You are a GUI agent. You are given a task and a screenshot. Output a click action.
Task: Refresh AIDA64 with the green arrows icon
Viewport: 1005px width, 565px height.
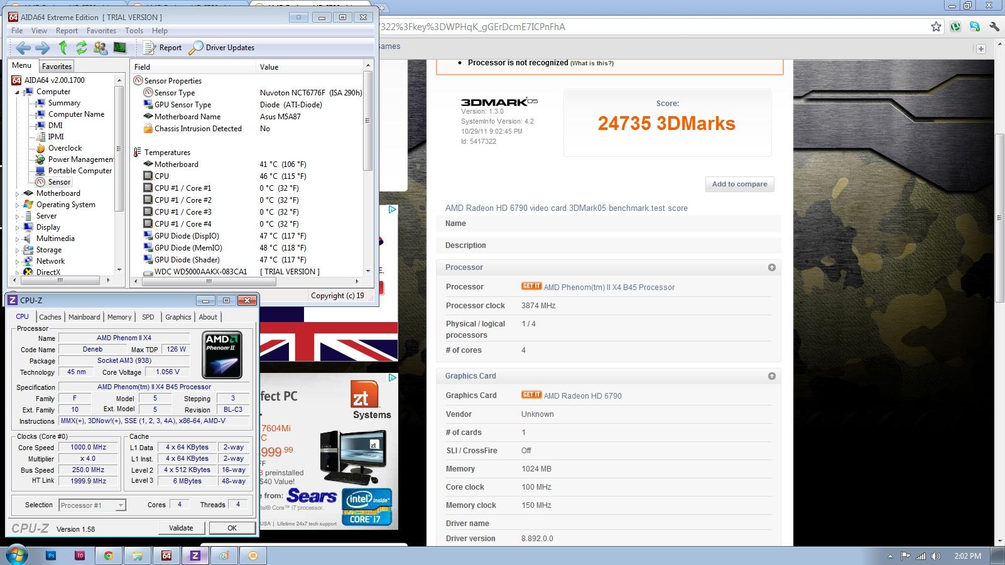[82, 48]
